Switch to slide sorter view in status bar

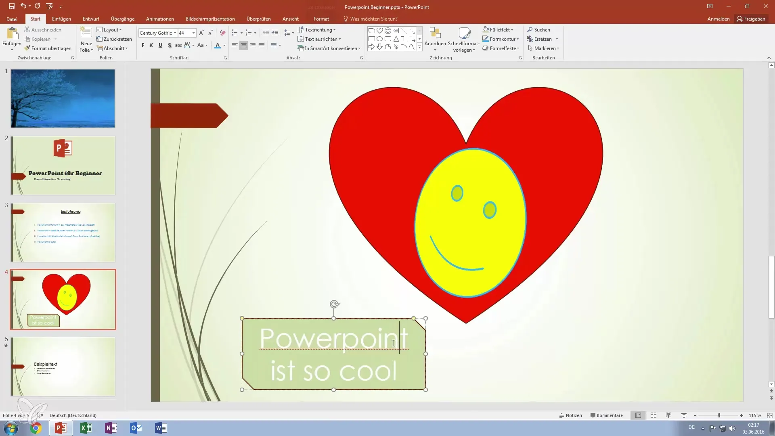point(654,415)
